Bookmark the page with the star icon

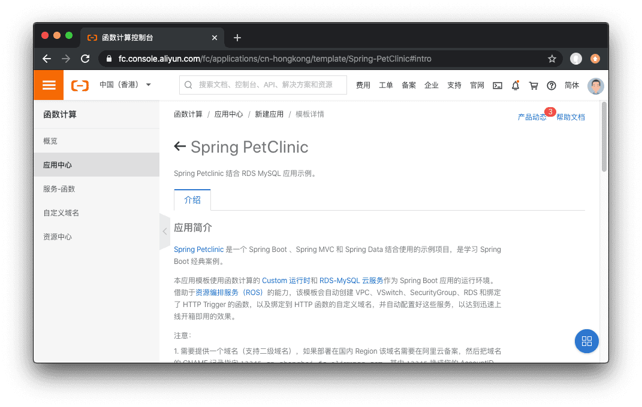click(551, 59)
